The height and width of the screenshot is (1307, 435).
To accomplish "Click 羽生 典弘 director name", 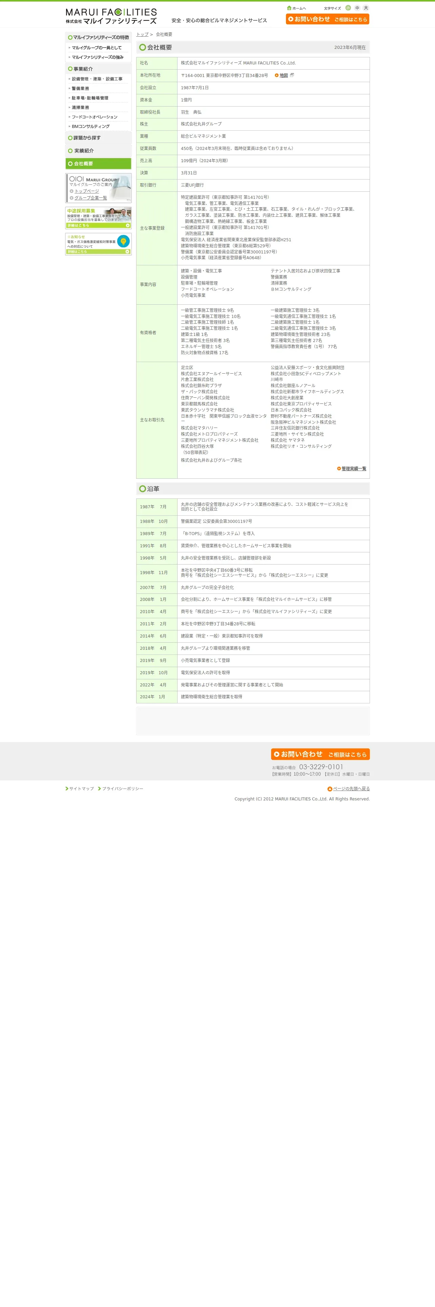I will click(191, 112).
